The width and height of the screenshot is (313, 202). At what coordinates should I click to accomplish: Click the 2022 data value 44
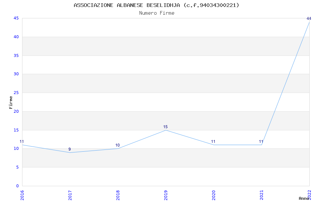point(309,18)
